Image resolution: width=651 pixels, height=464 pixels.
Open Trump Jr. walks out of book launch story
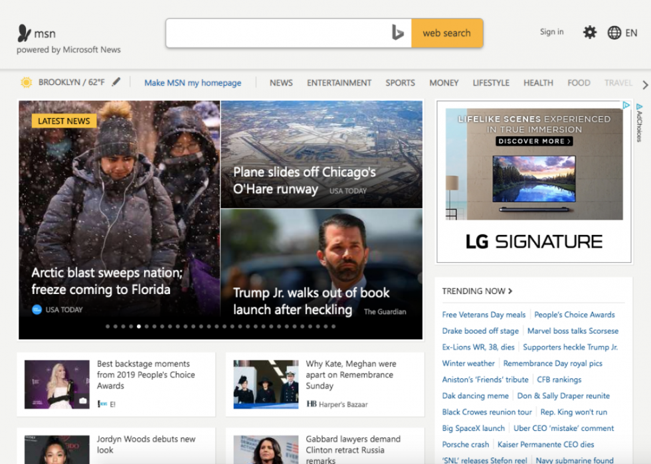pyautogui.click(x=311, y=301)
